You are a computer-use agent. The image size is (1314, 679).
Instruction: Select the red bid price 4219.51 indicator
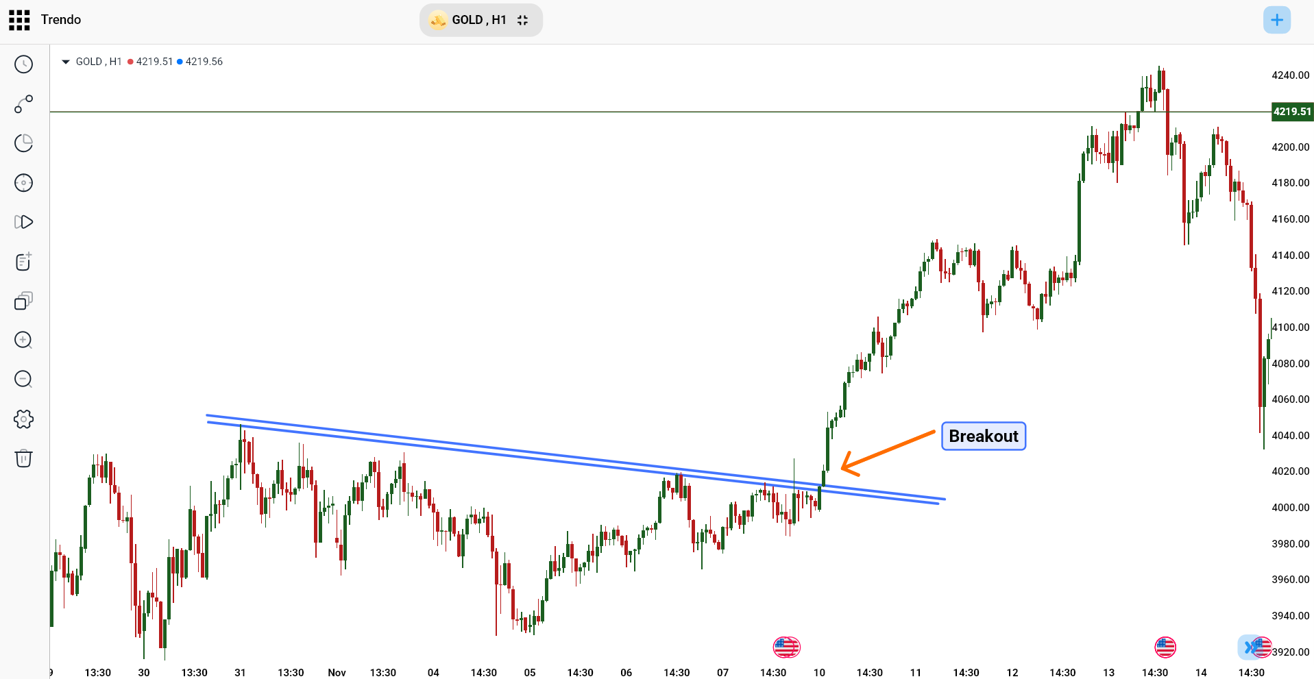coord(149,61)
